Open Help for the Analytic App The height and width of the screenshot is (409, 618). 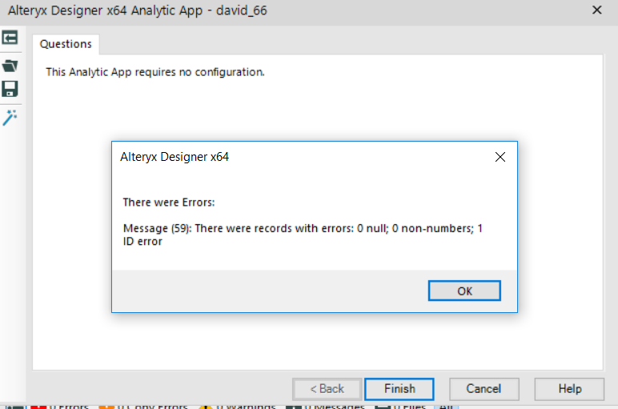570,389
